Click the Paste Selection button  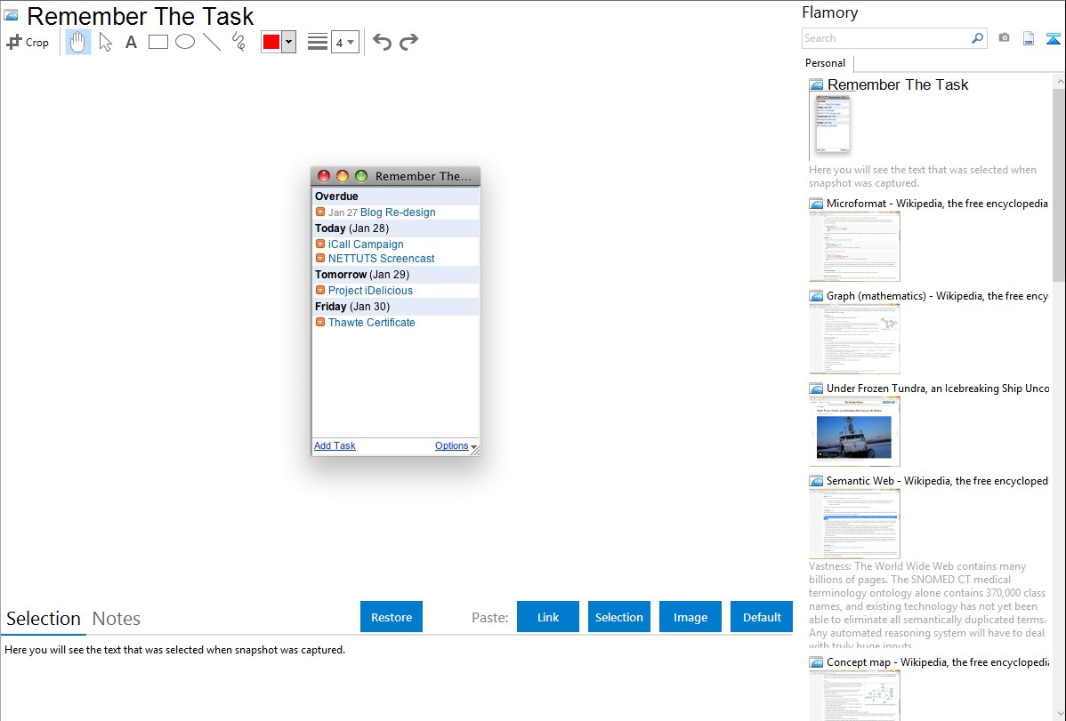pyautogui.click(x=618, y=617)
